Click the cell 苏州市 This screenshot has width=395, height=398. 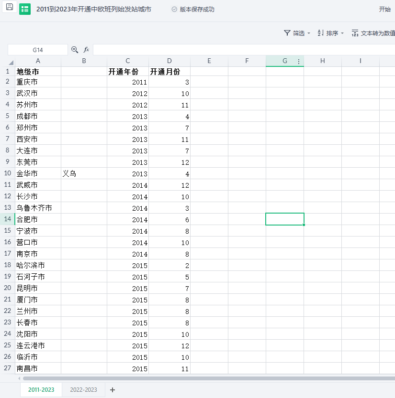point(38,105)
